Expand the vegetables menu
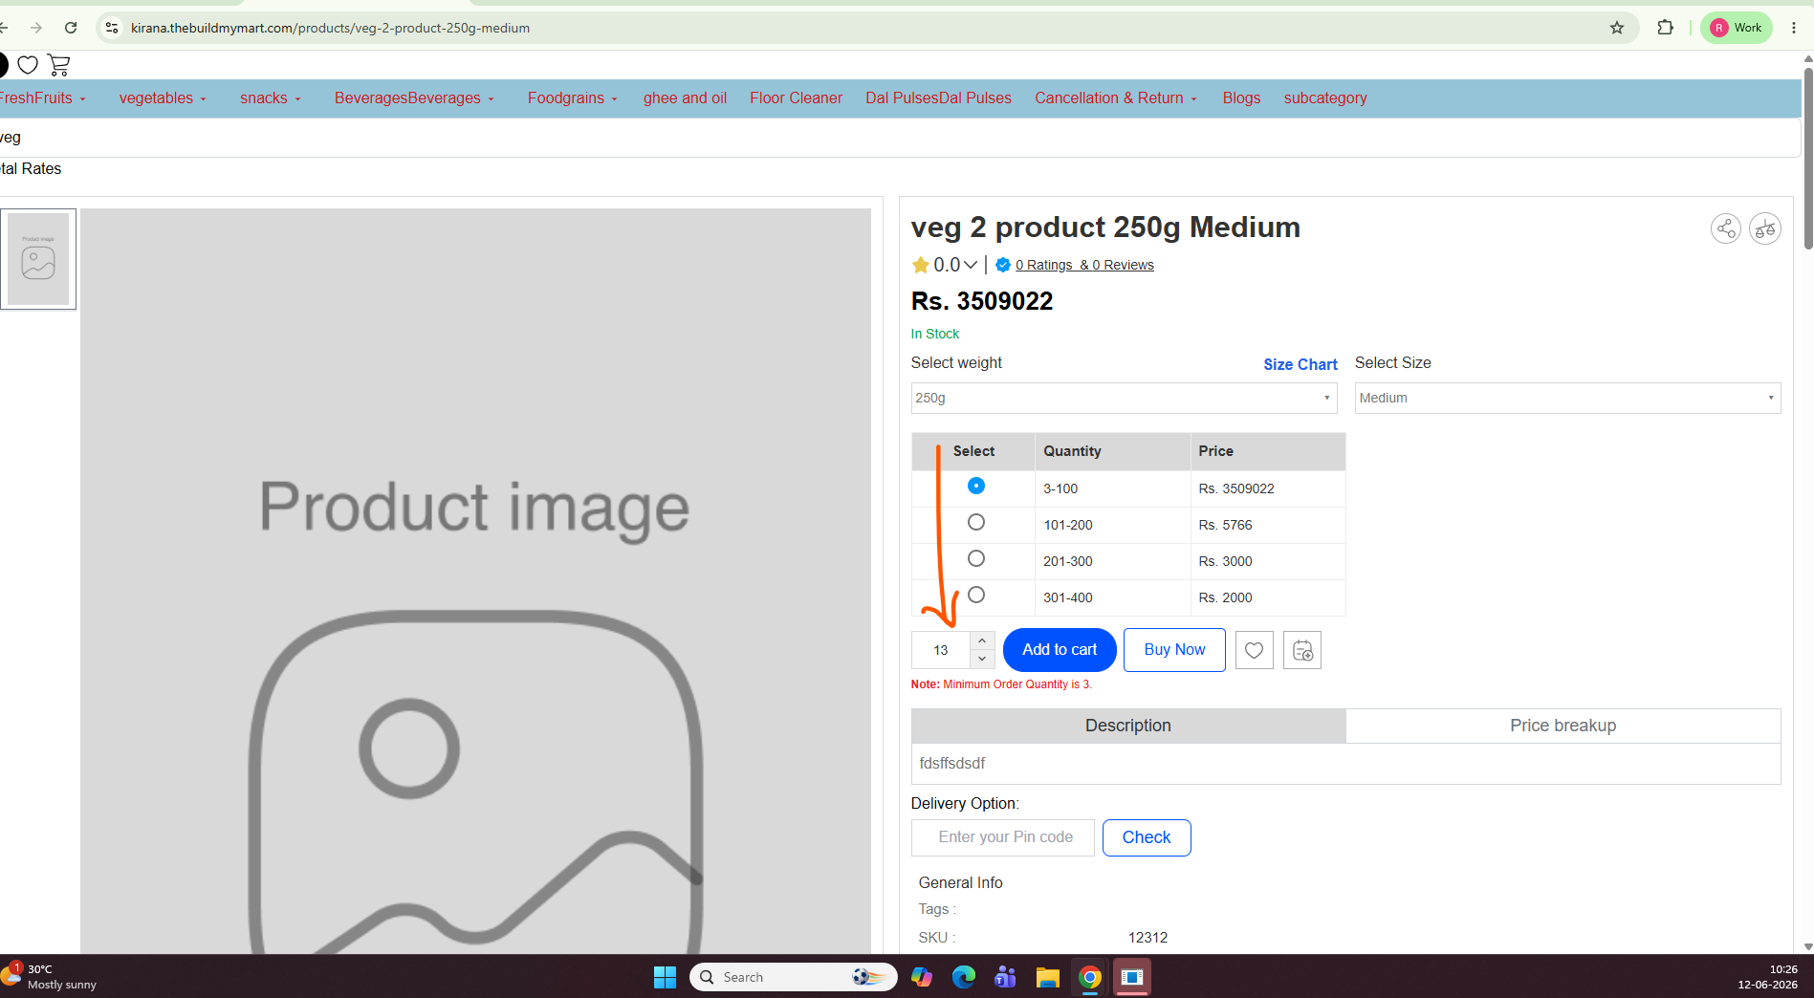The image size is (1814, 998). (x=163, y=98)
